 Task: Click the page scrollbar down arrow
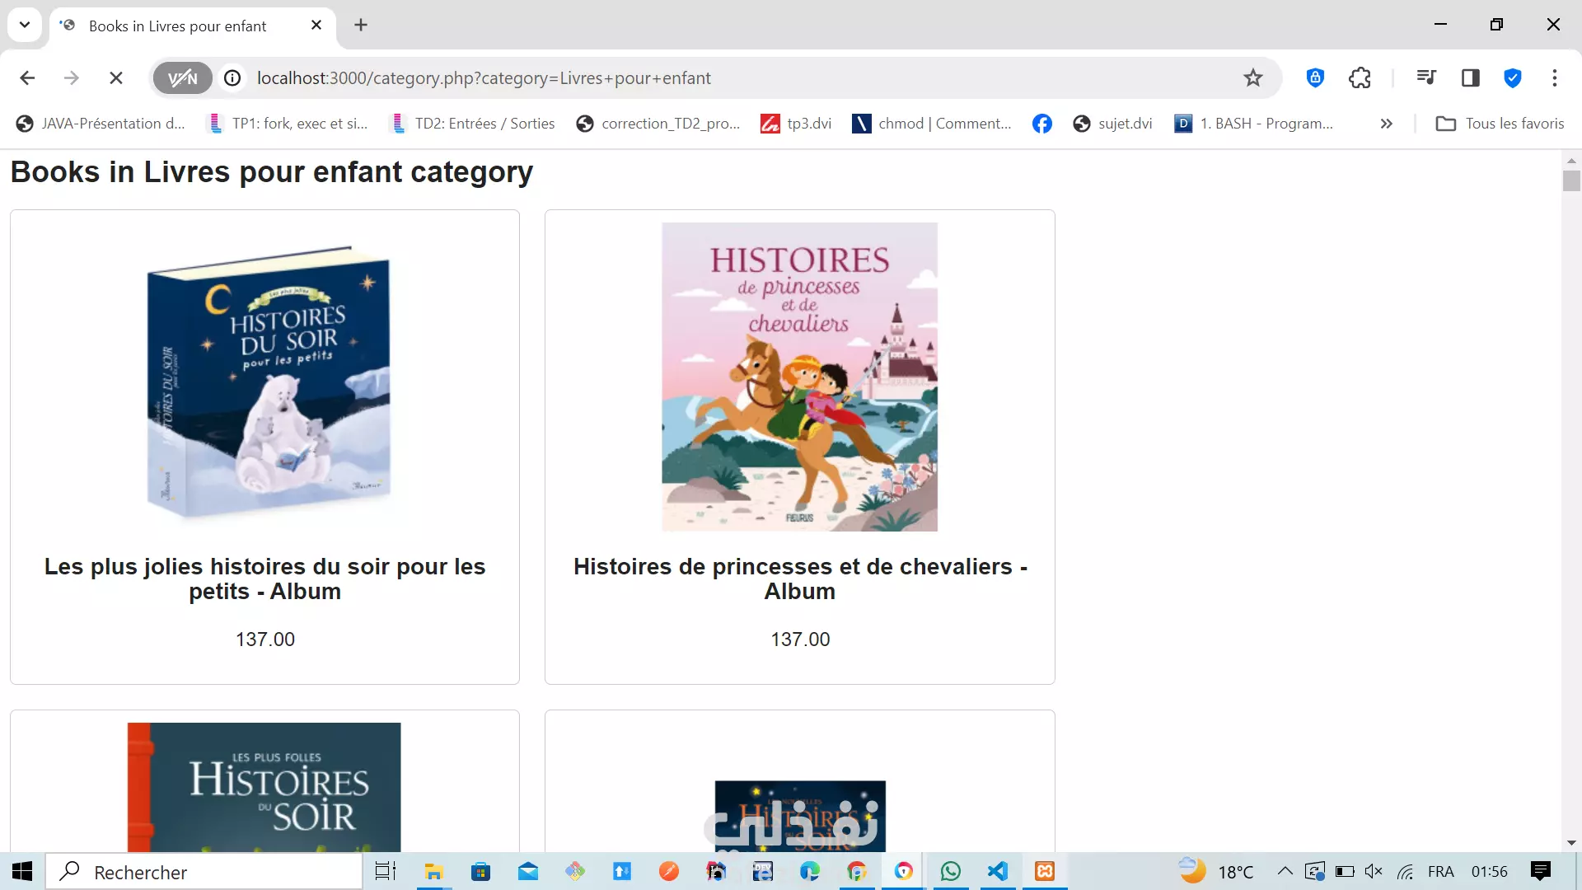[1571, 843]
